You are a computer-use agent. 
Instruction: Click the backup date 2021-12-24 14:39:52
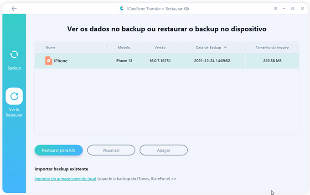(x=212, y=61)
